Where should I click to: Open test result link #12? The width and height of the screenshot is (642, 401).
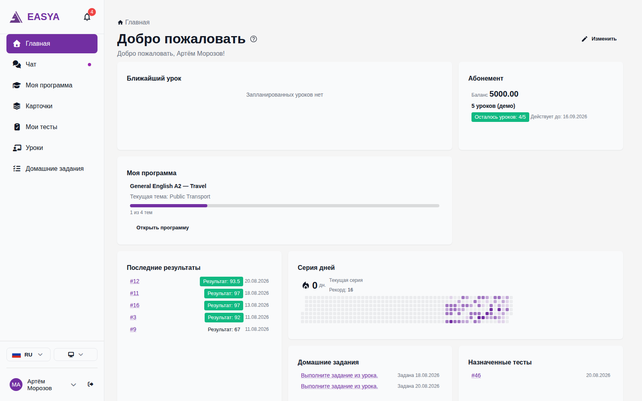[x=134, y=281]
